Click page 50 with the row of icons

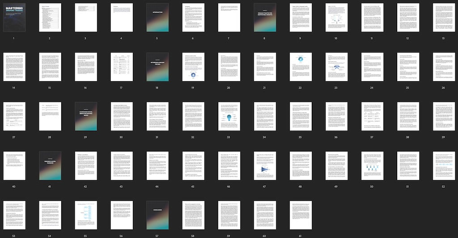click(372, 165)
